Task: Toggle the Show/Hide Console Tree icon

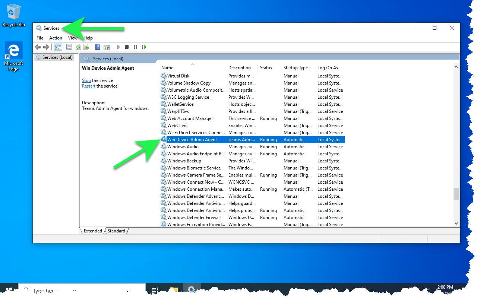Action: 58,47
